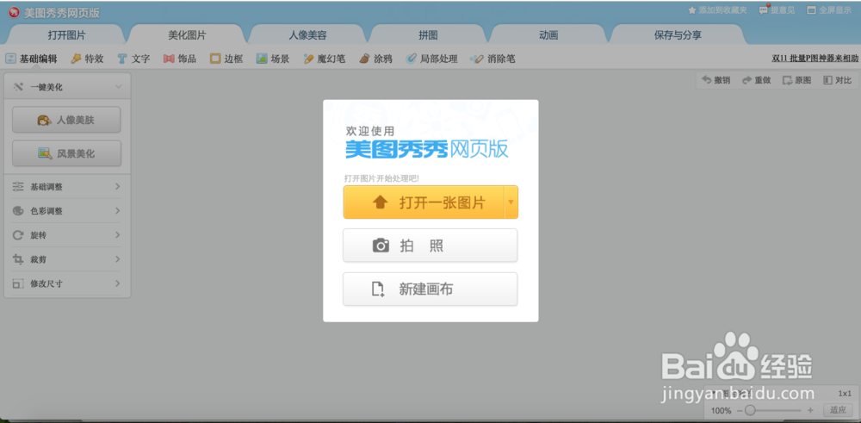The width and height of the screenshot is (861, 423).
Task: Click 添加到收藏夹 add to favorites
Action: click(718, 9)
